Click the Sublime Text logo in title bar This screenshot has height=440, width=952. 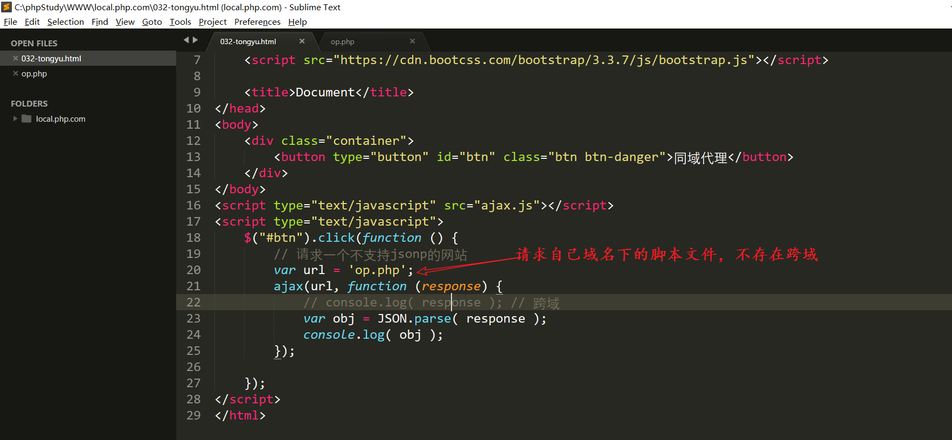point(6,7)
